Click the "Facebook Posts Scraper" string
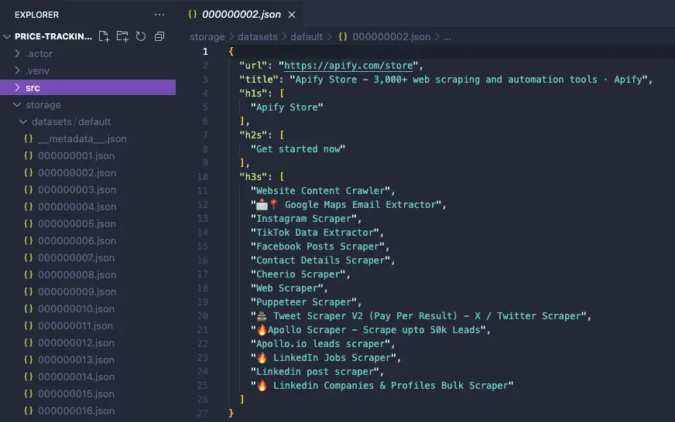The height and width of the screenshot is (422, 675). tap(317, 247)
